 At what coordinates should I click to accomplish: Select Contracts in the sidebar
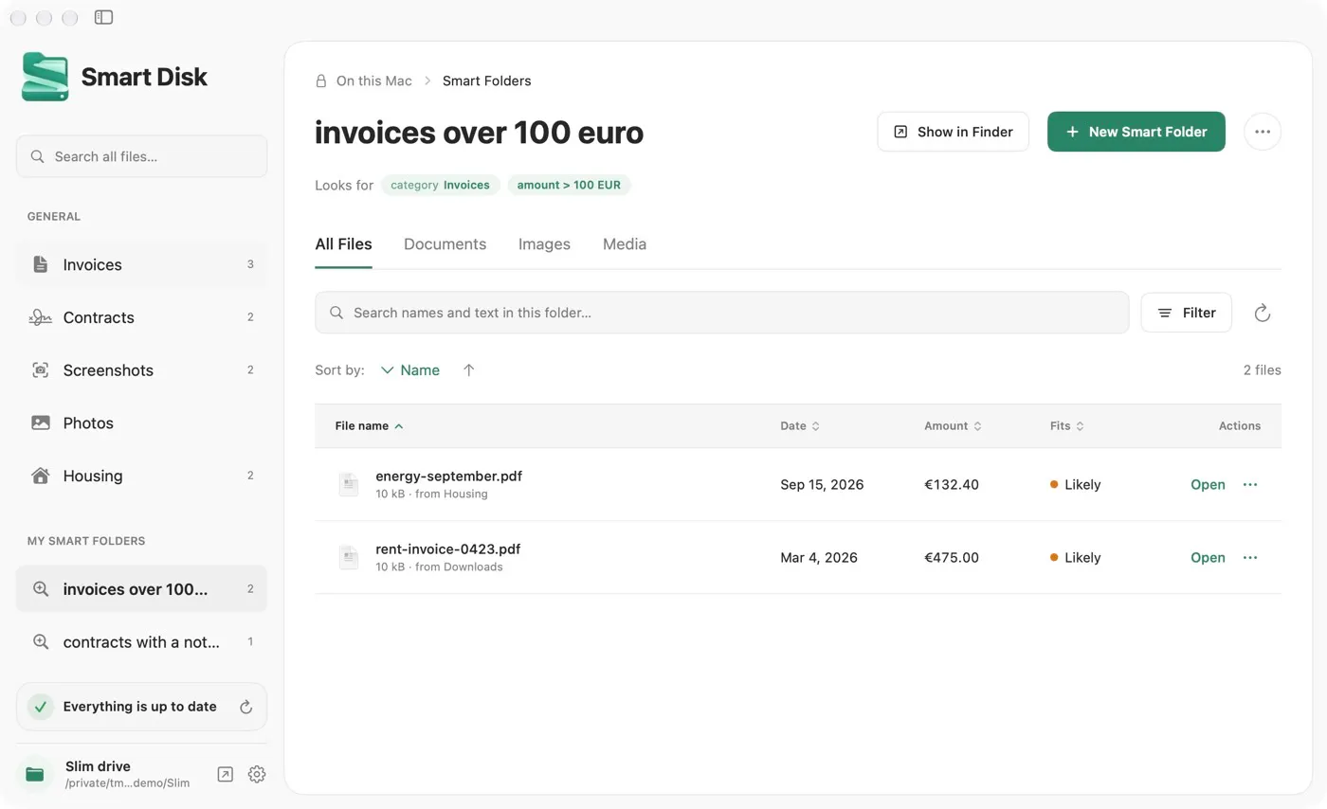[x=141, y=317]
